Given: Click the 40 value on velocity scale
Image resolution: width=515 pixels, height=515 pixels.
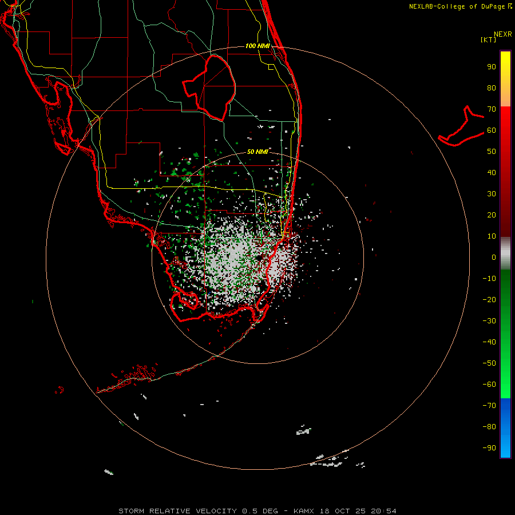Looking at the screenshot, I should tap(492, 172).
